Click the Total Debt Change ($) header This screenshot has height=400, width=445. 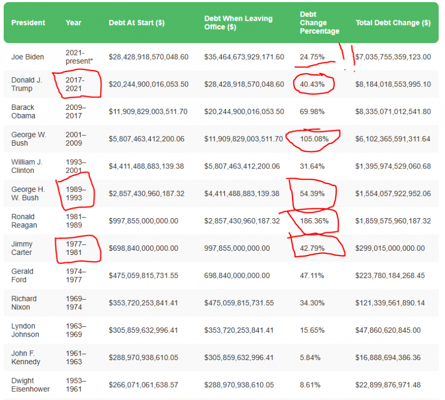coord(393,22)
